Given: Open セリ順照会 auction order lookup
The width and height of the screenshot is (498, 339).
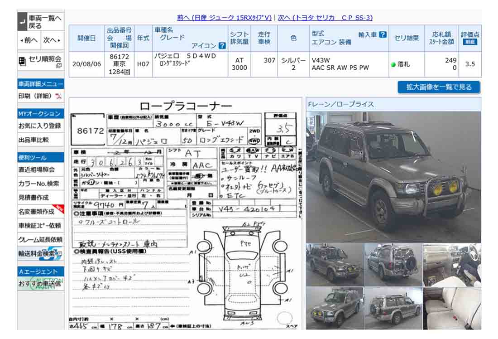Looking at the screenshot, I should coord(41,61).
